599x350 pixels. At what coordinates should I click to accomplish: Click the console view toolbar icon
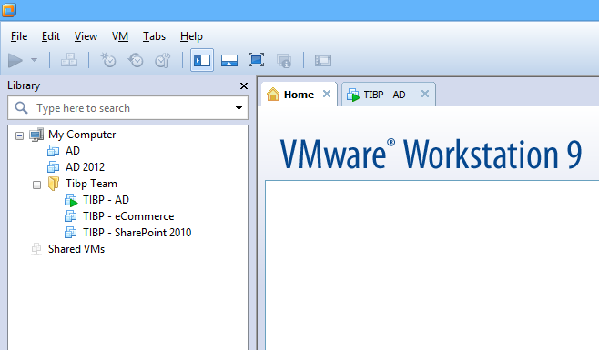(323, 60)
